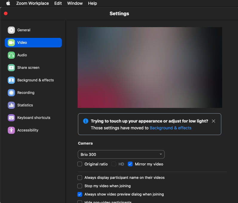The height and width of the screenshot is (203, 238).
Task: Open the Apple menu
Action: [x=8, y=3]
